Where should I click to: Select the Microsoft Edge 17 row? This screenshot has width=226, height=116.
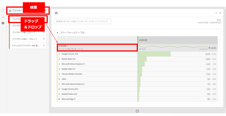(97, 99)
